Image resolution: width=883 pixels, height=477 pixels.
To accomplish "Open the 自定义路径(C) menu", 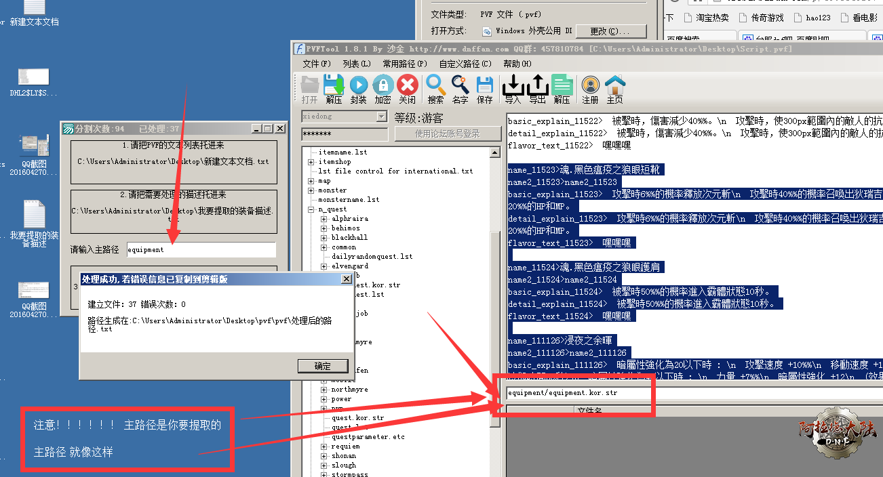I will [465, 64].
